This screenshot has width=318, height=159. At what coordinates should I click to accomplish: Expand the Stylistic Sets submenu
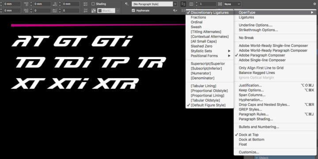click(209, 51)
